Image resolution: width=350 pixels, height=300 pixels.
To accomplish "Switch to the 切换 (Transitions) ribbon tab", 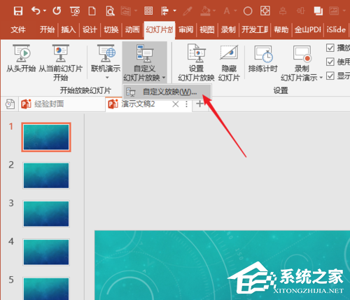I will (111, 29).
